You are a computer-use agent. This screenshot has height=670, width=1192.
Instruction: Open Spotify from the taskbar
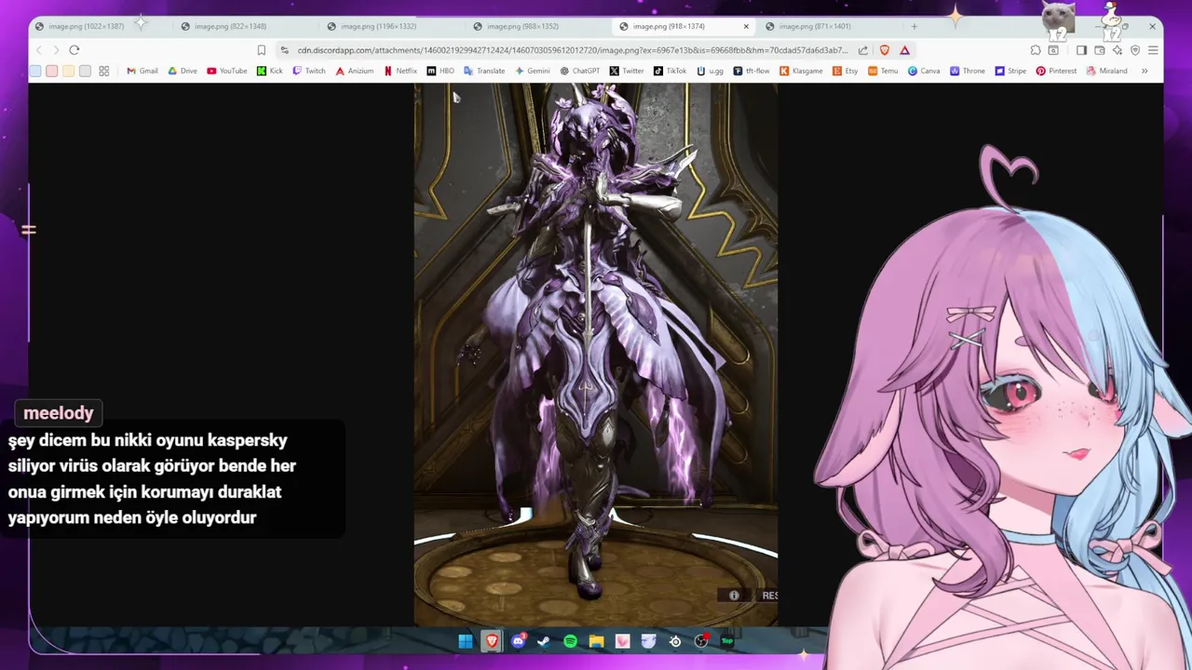click(570, 641)
